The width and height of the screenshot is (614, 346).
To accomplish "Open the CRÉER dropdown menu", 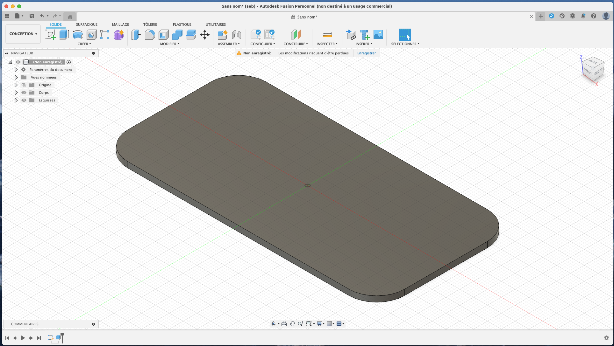I will [84, 44].
